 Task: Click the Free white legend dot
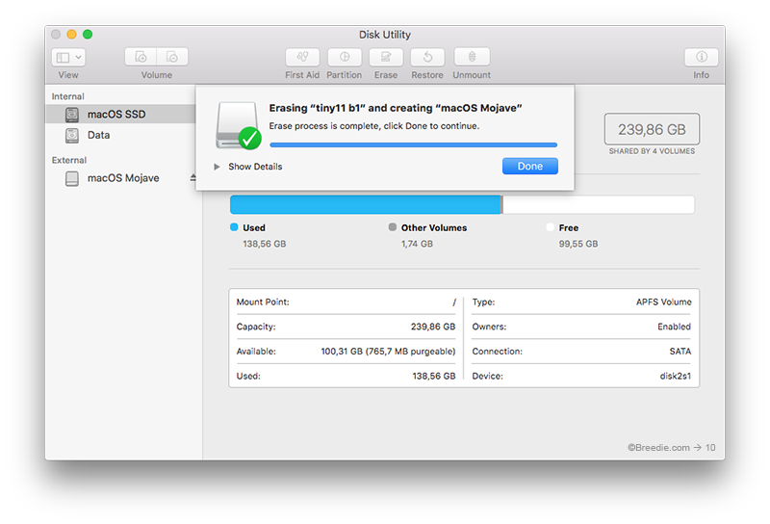pos(550,227)
